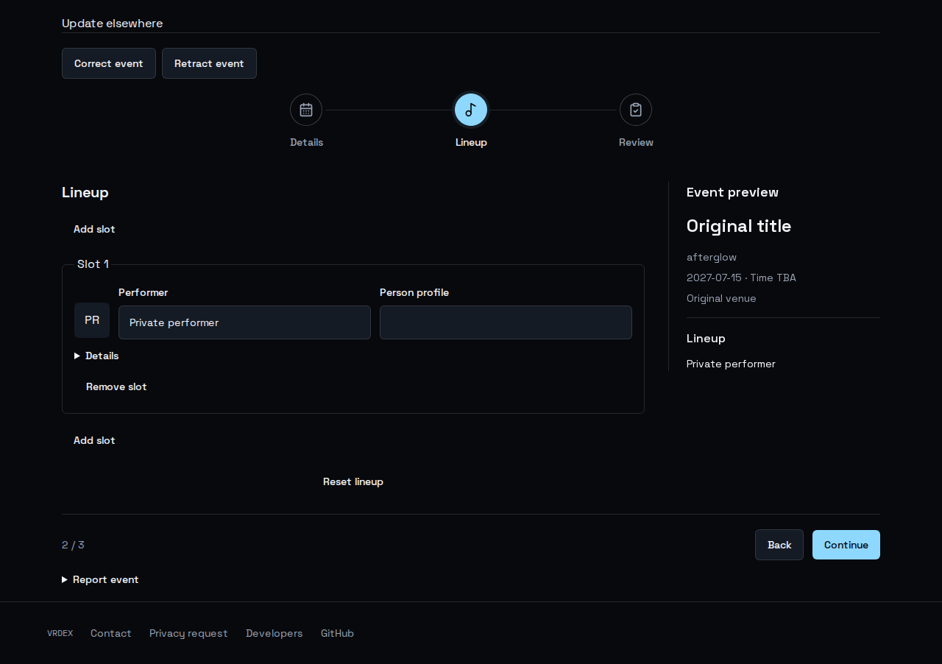Click the "Update elsewhere" heading
Image resolution: width=942 pixels, height=664 pixels.
(113, 24)
